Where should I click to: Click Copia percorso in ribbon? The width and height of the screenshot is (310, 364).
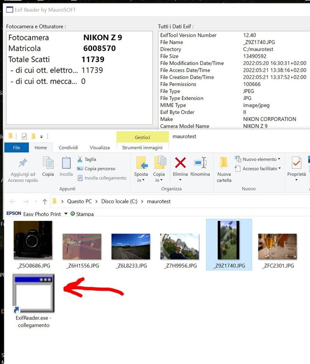(96, 168)
